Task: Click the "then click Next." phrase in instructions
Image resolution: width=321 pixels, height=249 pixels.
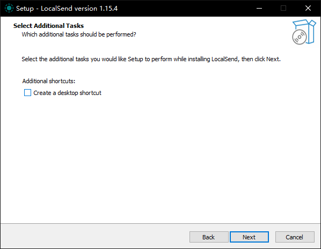Action: [261, 59]
